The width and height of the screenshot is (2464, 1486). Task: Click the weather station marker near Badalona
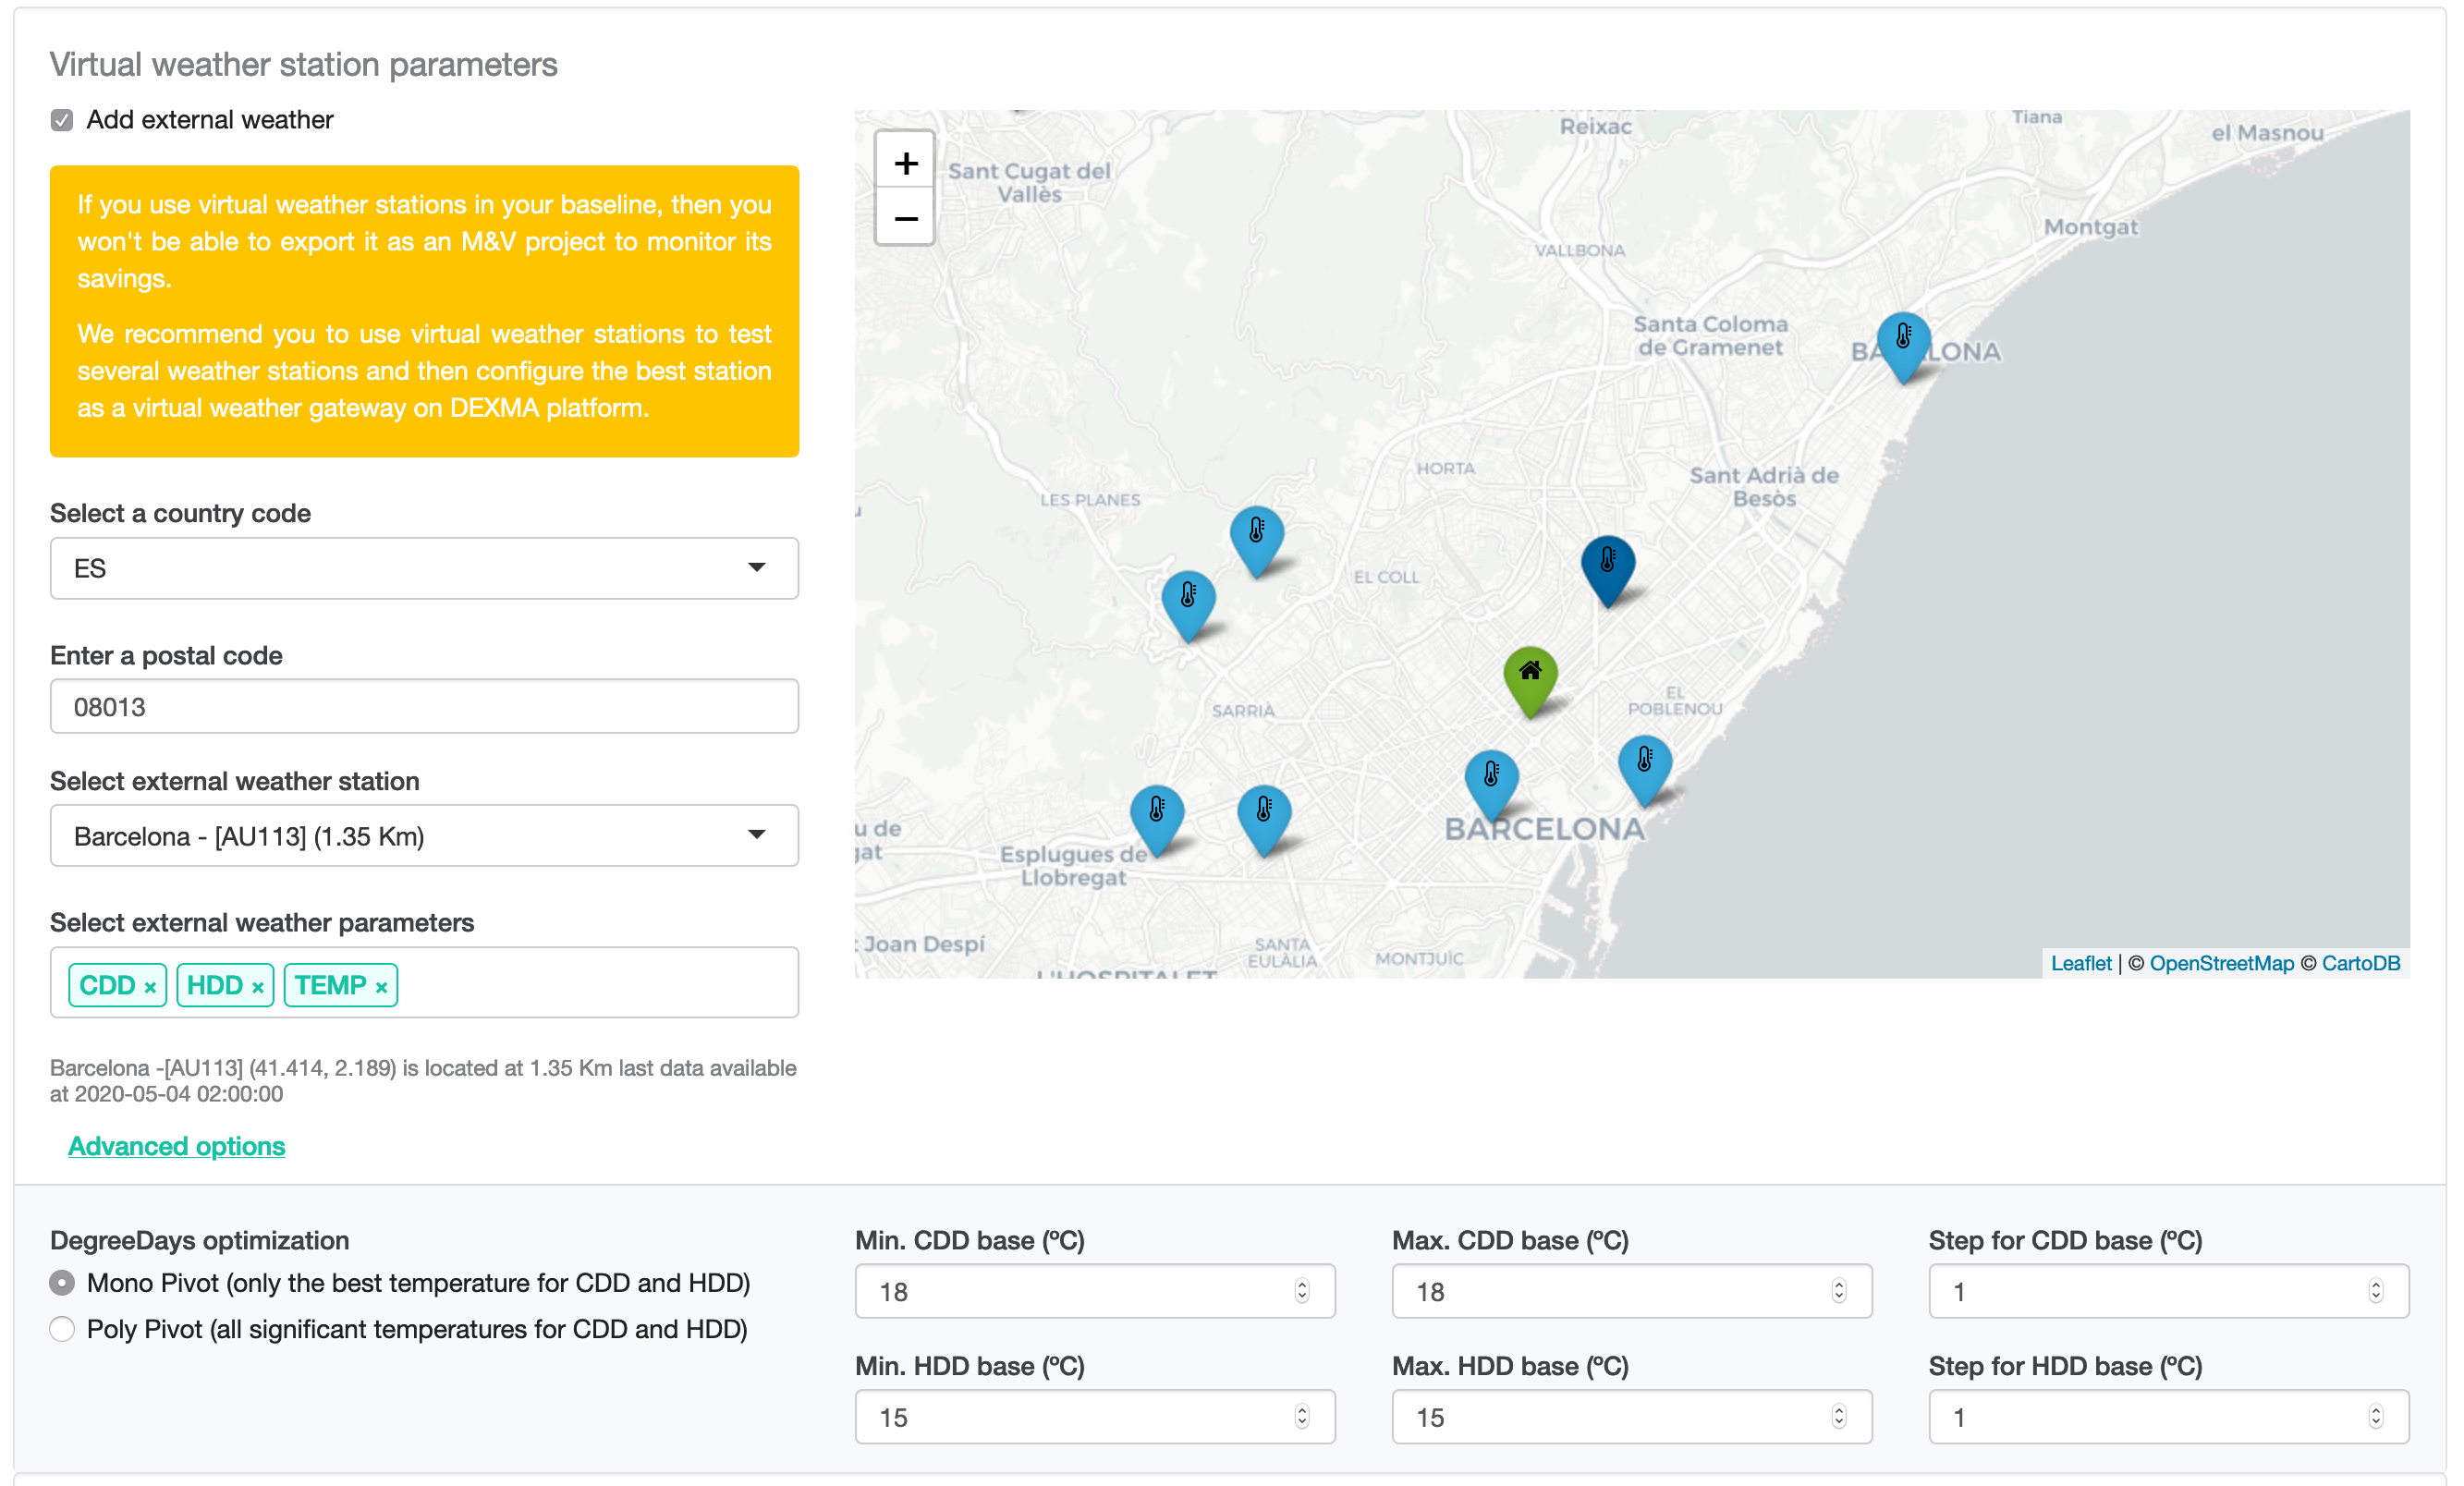[1903, 347]
